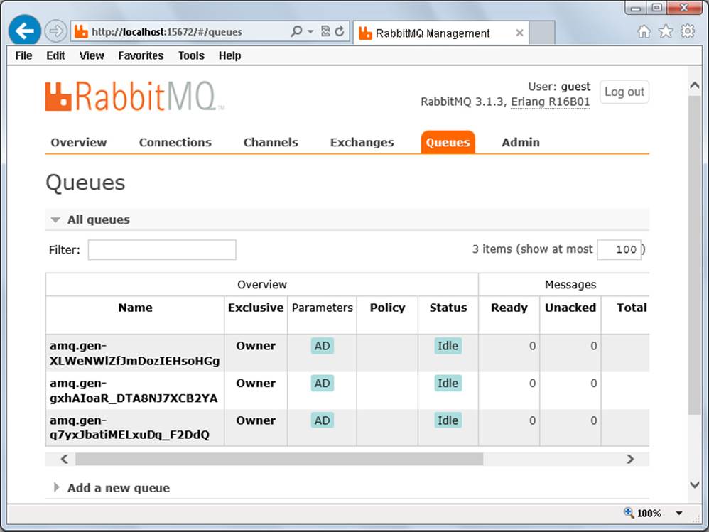Select the Queues tab
The width and height of the screenshot is (709, 532).
pos(448,142)
